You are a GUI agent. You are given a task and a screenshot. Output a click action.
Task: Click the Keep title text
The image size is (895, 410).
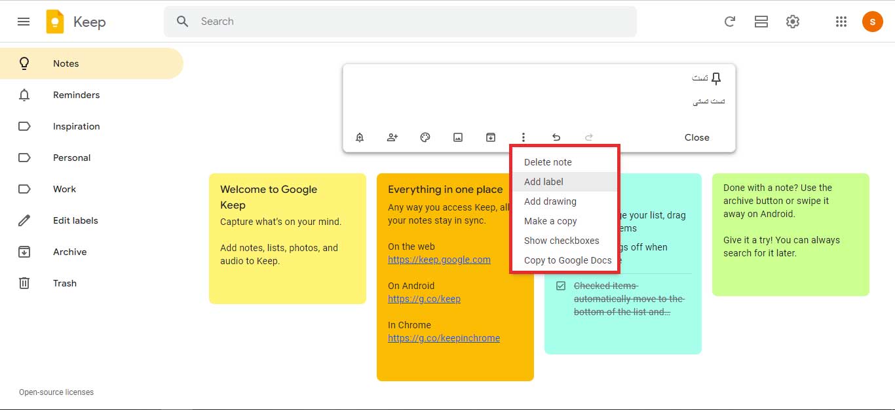pos(89,22)
